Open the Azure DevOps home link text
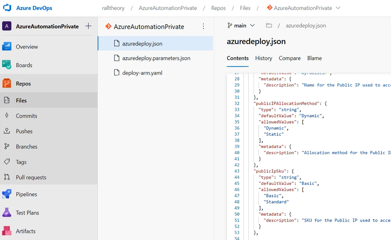 coord(34,8)
